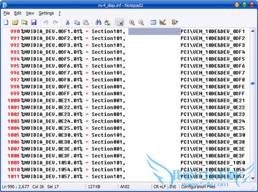The height and width of the screenshot is (192, 258).
Task: Click the Open file folder icon
Action: tap(16, 22)
